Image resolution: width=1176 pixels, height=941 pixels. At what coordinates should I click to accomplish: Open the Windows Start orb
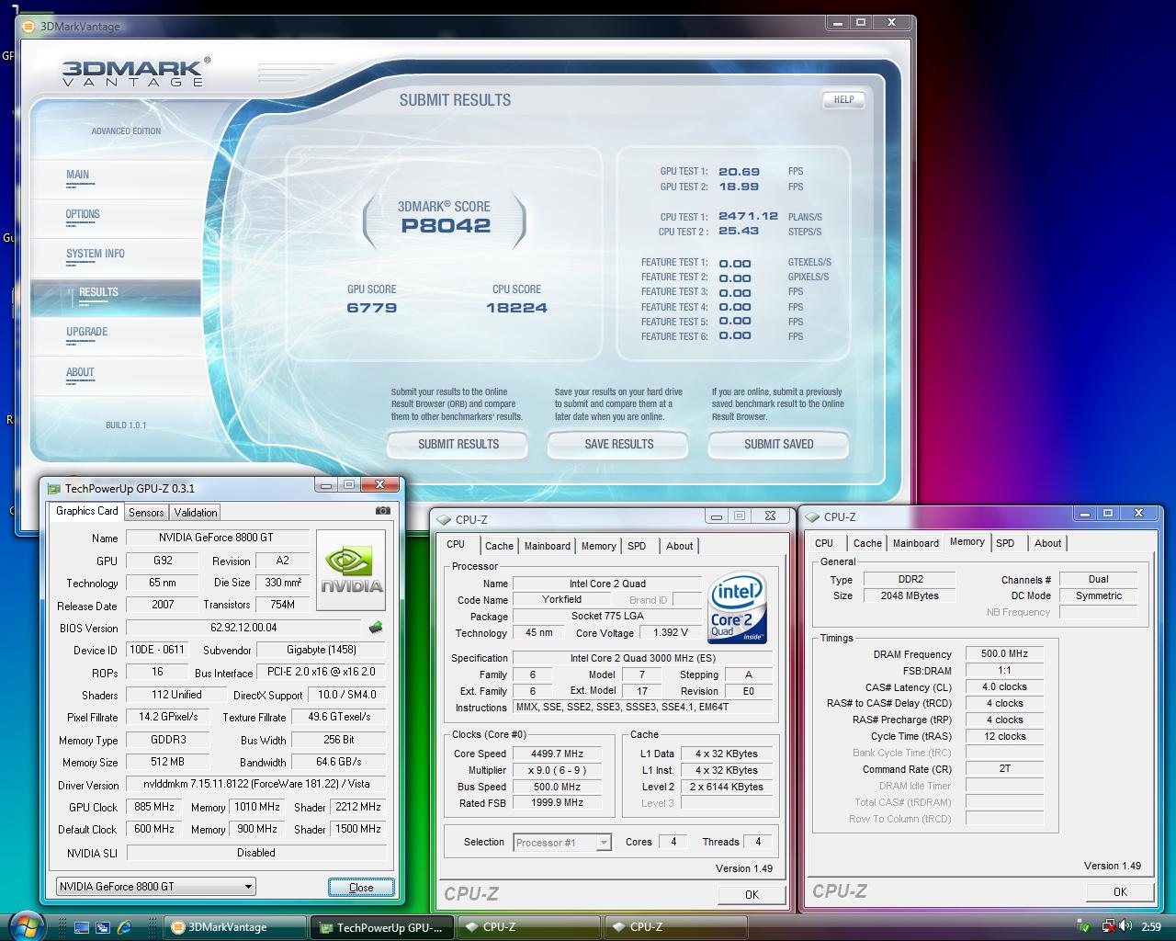coord(28,925)
